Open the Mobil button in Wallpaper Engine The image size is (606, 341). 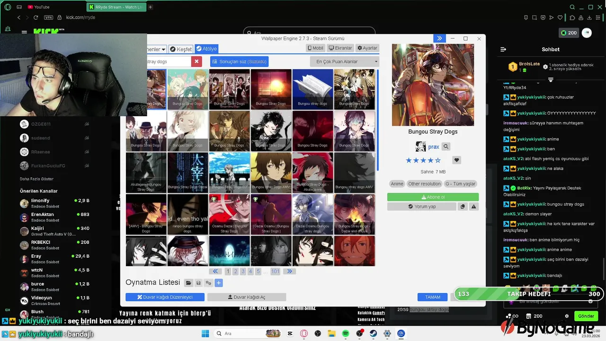(316, 48)
